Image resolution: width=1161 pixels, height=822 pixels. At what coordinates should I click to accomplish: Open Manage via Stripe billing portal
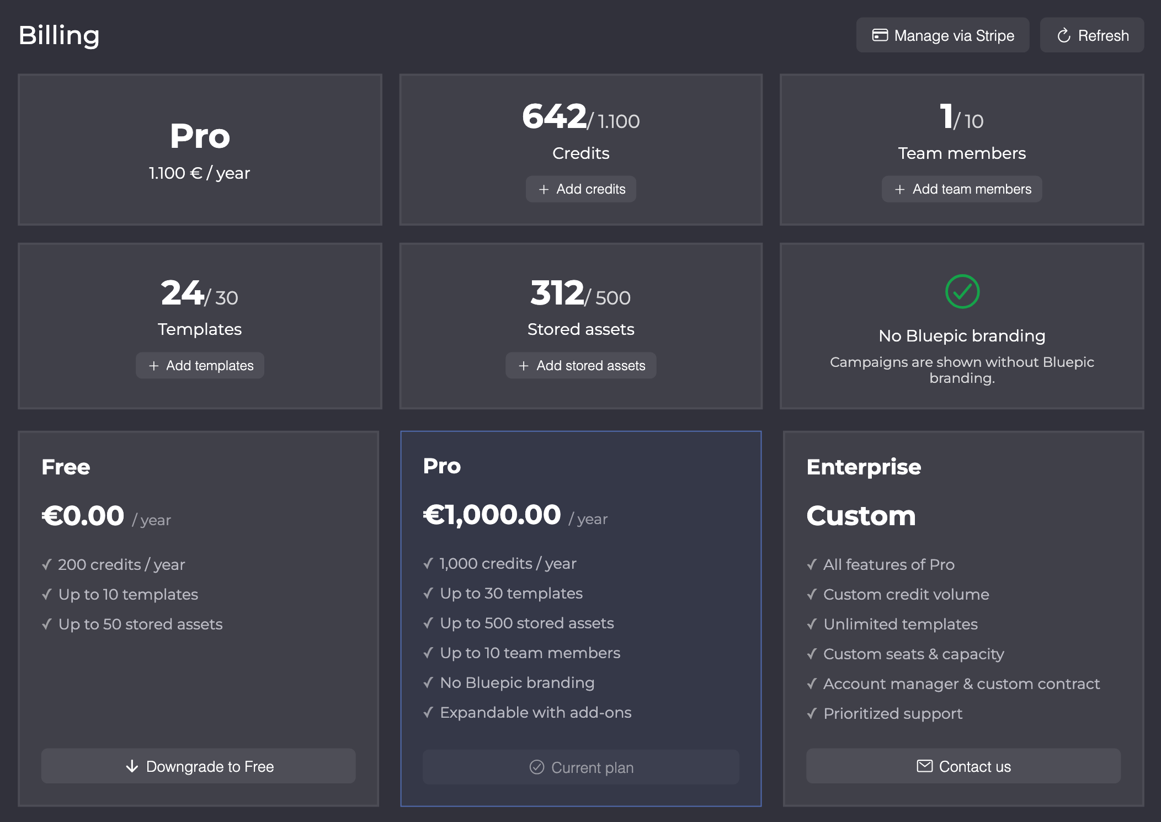point(942,35)
